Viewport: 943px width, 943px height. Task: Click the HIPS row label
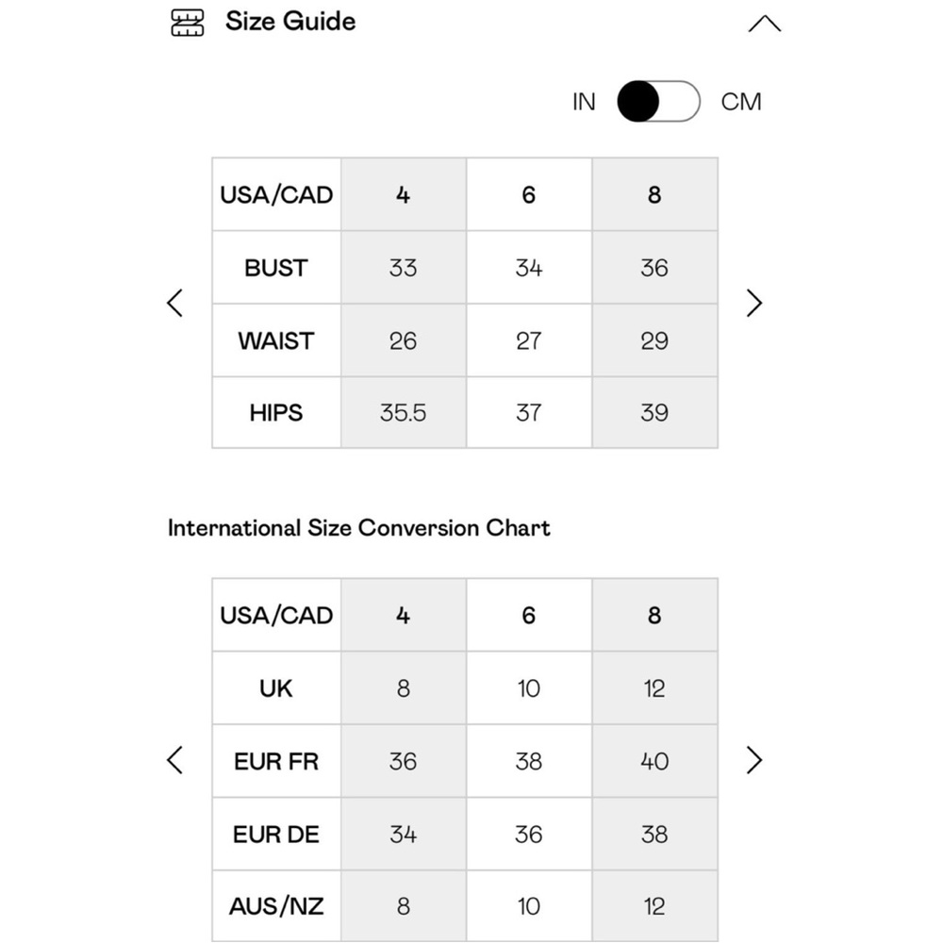coord(276,413)
